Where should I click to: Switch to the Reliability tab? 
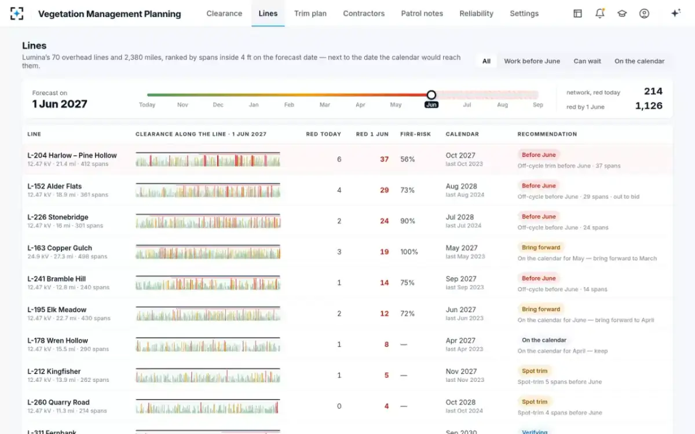pyautogui.click(x=477, y=13)
